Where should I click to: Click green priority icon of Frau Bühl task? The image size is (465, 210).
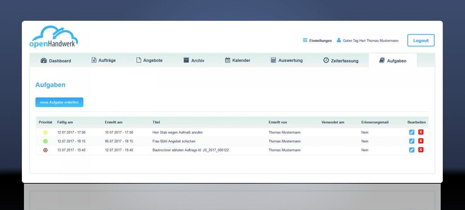[45, 141]
